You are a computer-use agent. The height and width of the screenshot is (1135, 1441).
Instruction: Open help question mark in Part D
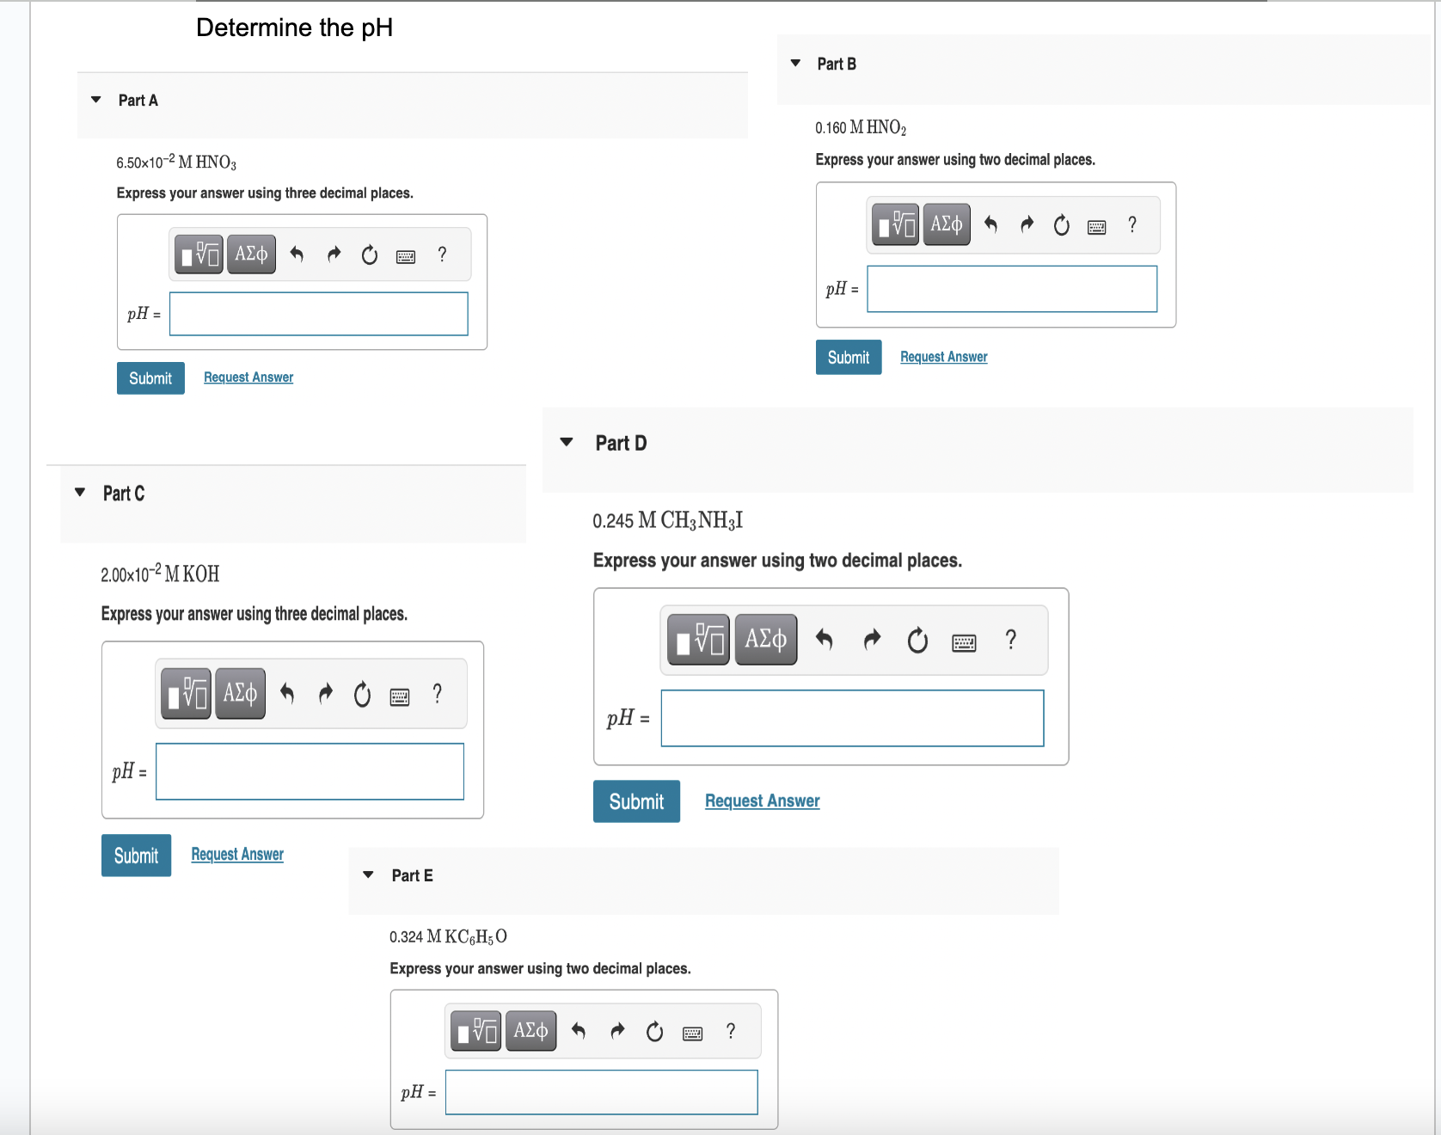(x=1011, y=640)
